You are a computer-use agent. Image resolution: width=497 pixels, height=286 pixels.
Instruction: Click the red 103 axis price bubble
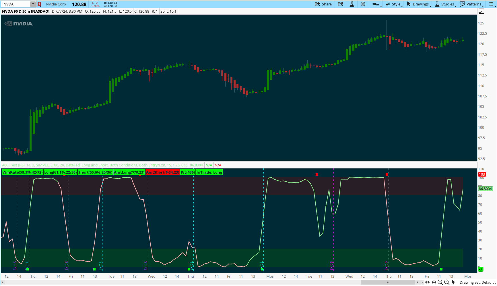tap(482, 174)
